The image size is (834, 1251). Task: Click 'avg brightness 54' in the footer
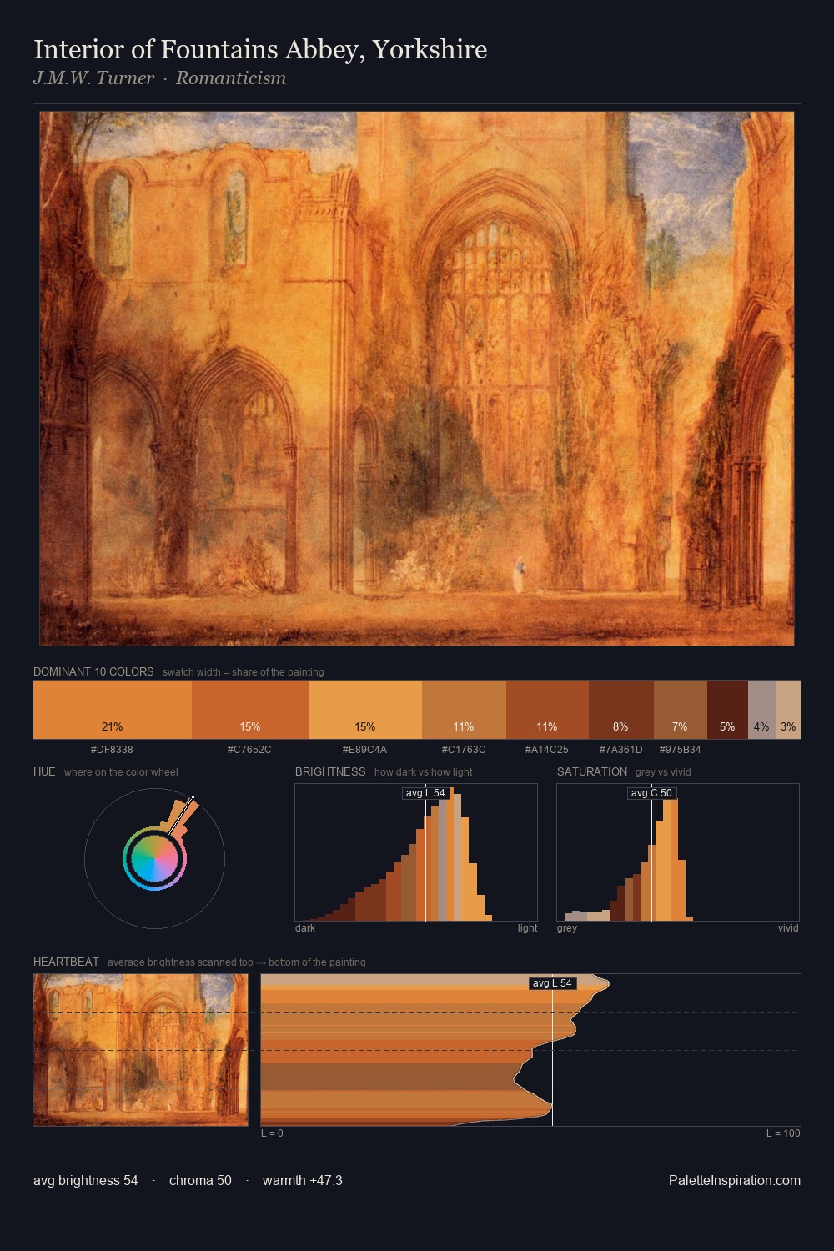[86, 1180]
